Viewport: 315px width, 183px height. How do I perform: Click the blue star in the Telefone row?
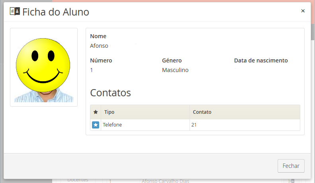click(x=96, y=125)
